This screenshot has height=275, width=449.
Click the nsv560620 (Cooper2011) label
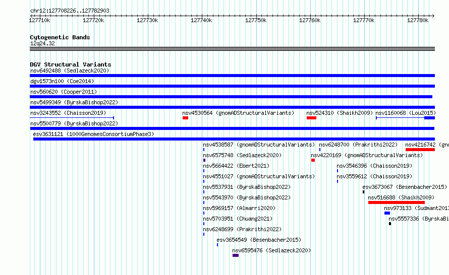coord(64,92)
